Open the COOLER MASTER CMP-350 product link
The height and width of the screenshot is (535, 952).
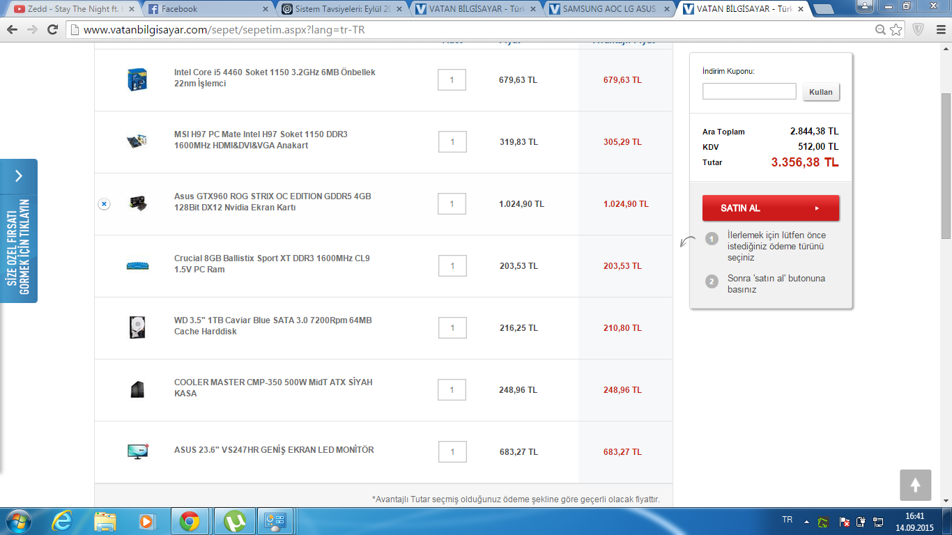(x=273, y=388)
